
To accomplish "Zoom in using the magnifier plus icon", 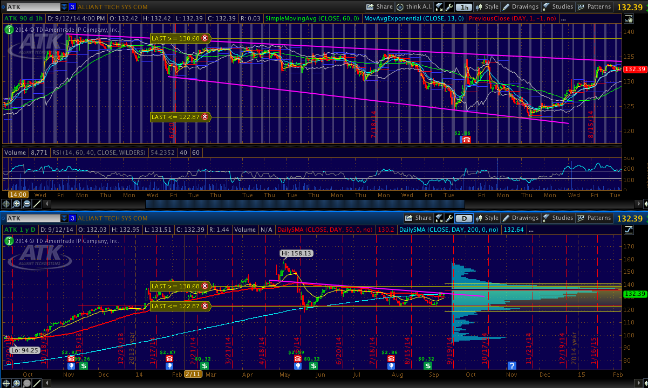I will 16,204.
